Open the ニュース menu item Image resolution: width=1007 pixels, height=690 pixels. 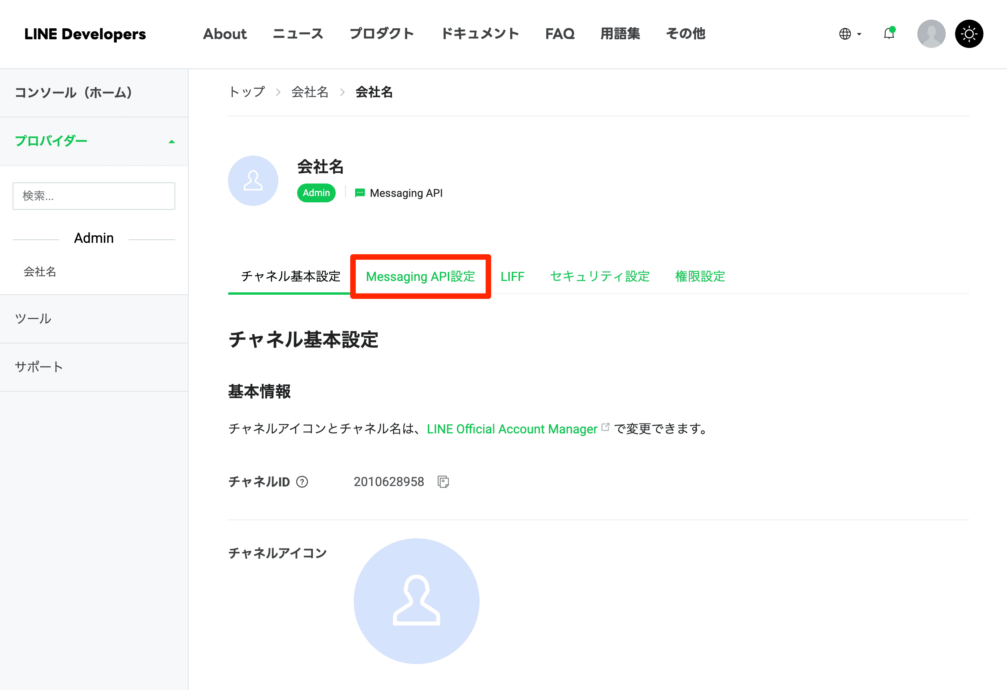[298, 34]
